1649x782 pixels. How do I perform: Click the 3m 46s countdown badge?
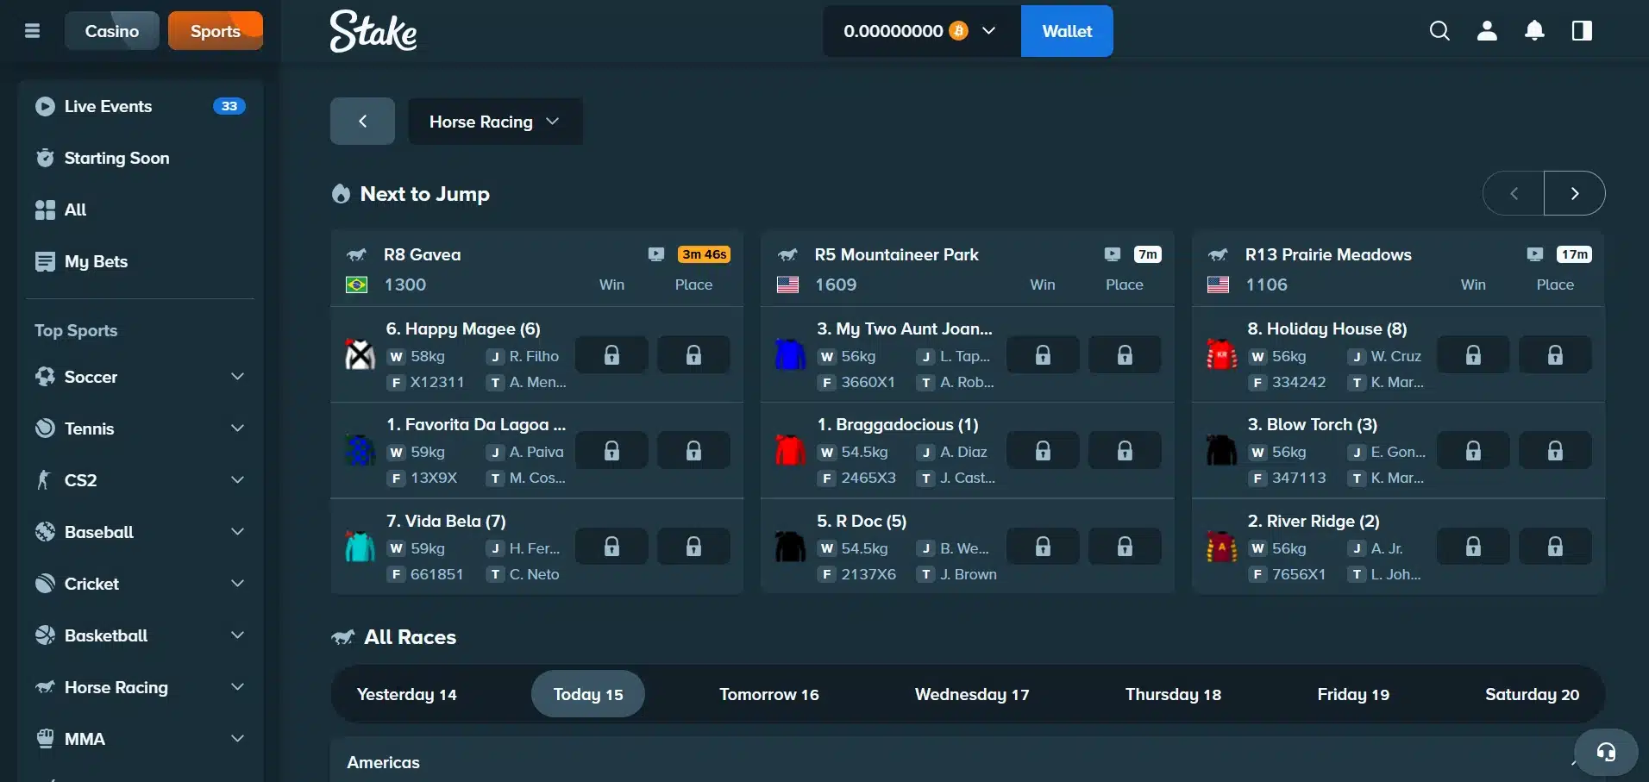[x=704, y=254]
